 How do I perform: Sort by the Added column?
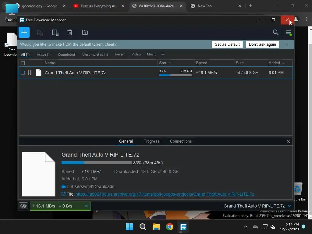tap(276, 63)
